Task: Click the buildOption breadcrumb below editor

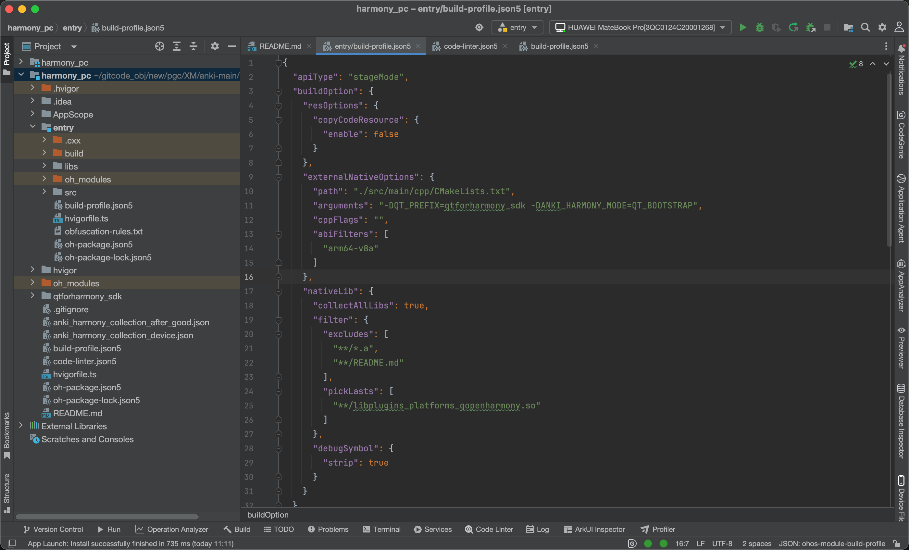Action: pyautogui.click(x=268, y=515)
